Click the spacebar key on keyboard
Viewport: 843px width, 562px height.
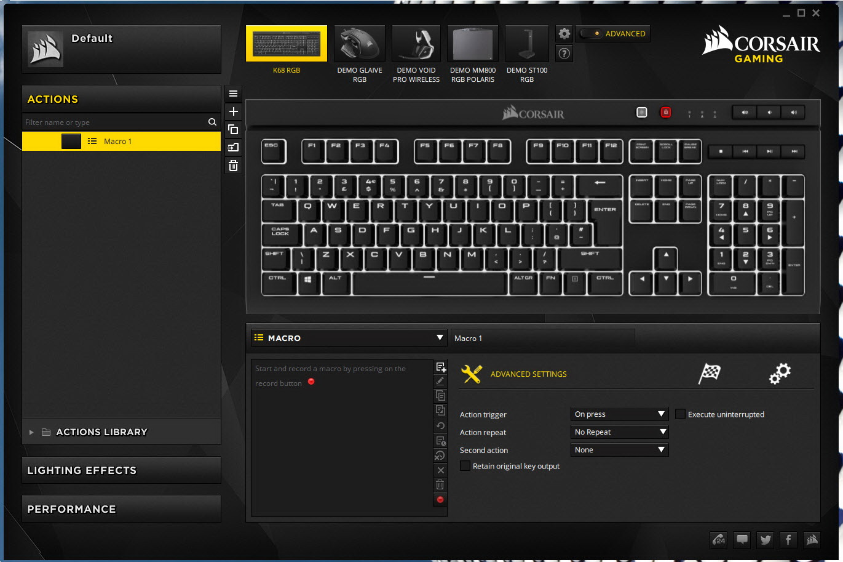[x=430, y=284]
